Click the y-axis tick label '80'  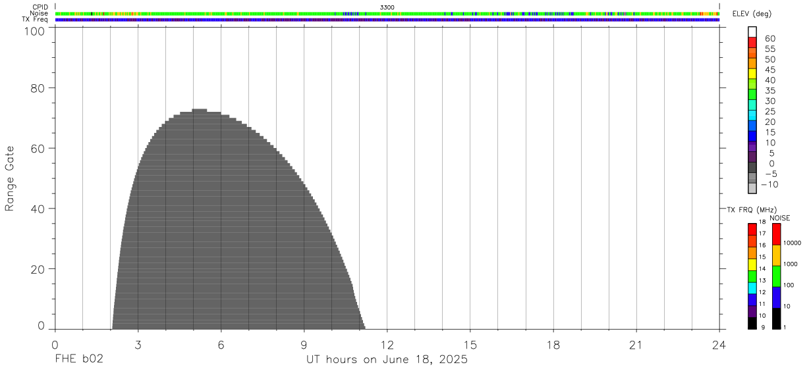(x=38, y=88)
